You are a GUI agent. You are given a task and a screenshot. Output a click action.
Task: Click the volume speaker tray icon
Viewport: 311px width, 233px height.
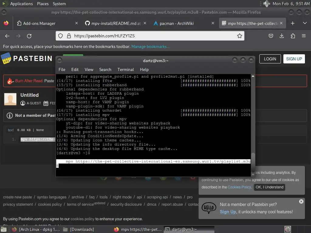point(266,4)
